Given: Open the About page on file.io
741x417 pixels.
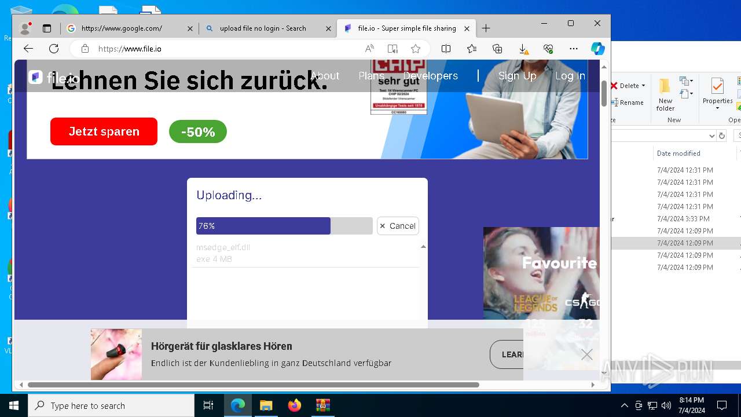Looking at the screenshot, I should click(325, 76).
